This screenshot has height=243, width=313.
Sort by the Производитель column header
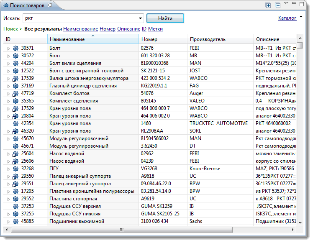tap(220, 39)
